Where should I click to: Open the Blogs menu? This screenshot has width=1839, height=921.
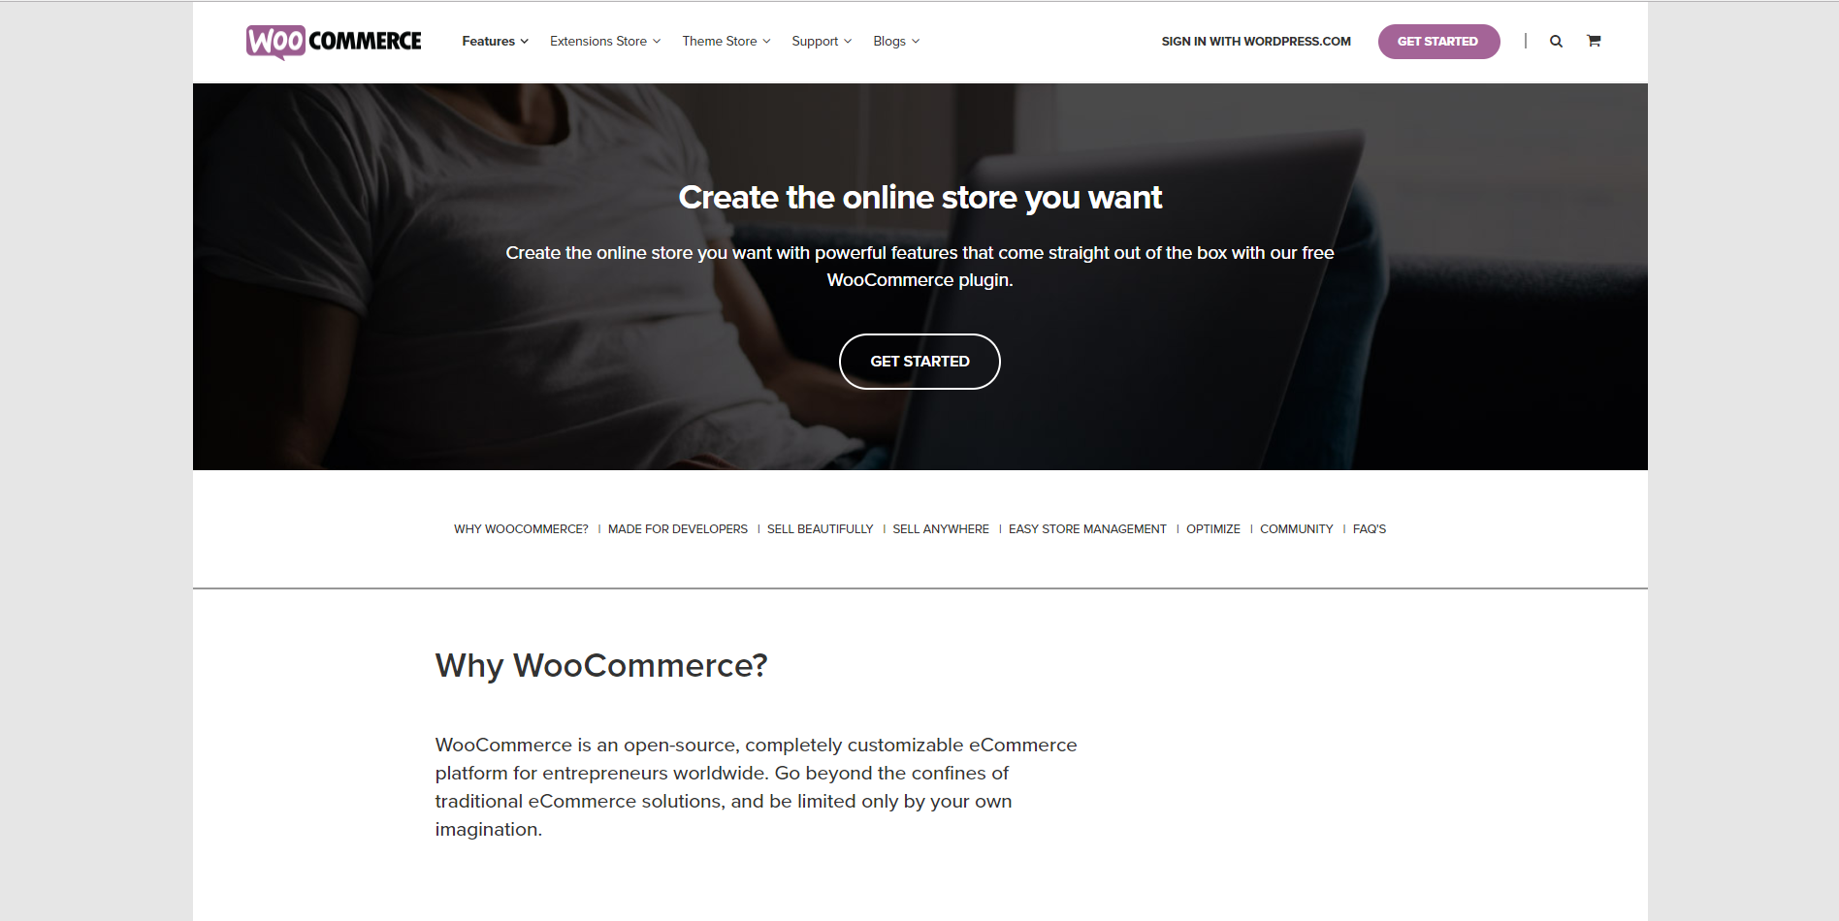click(896, 41)
